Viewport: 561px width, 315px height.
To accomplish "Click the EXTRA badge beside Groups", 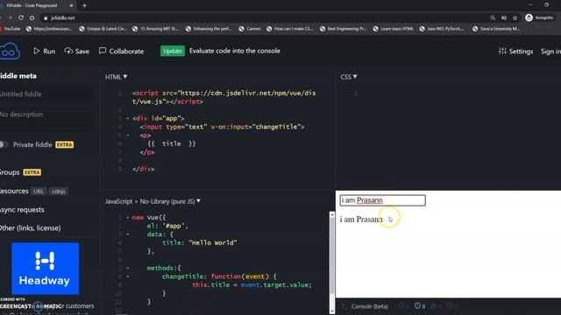I will pos(32,172).
